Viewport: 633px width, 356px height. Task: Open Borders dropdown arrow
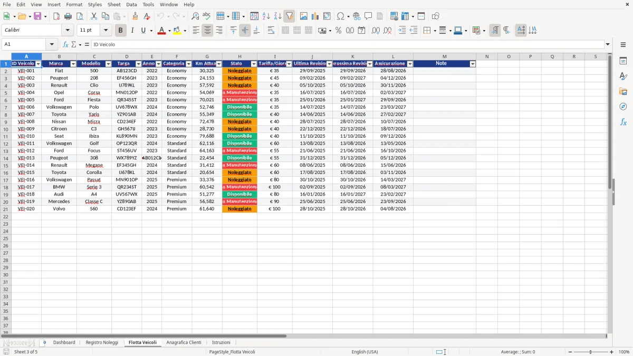(436, 31)
